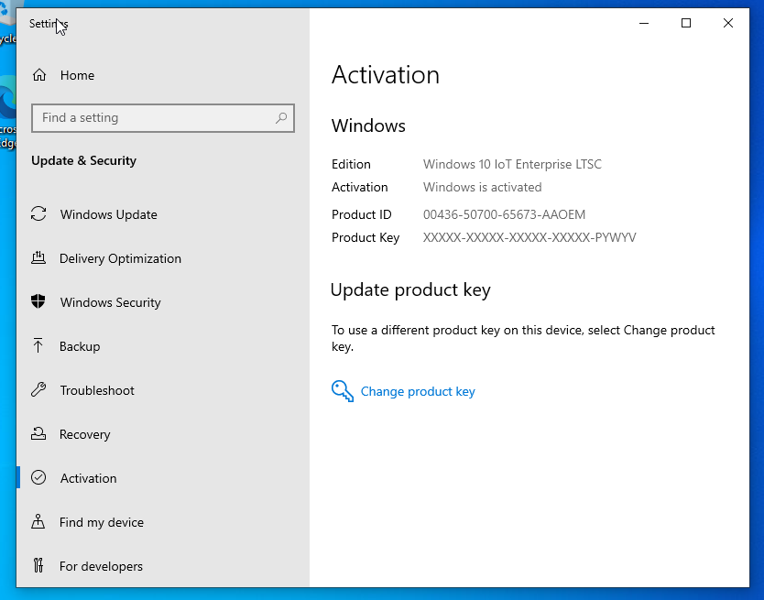764x600 pixels.
Task: Click the magnifier icon in search box
Action: coord(281,118)
